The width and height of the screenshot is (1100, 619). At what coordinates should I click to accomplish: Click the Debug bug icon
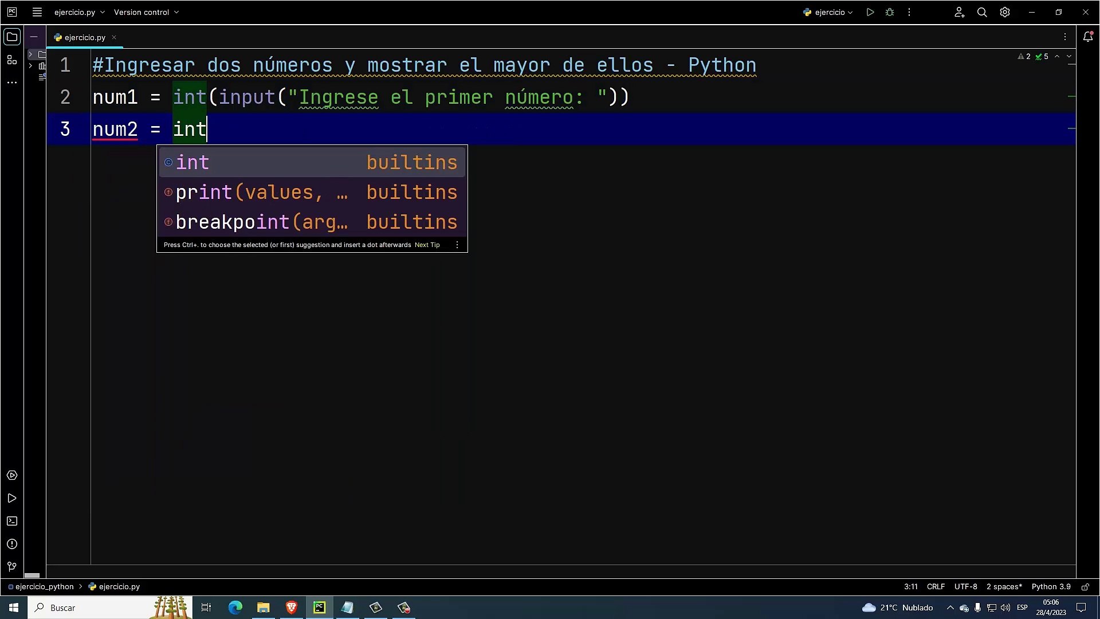click(889, 12)
